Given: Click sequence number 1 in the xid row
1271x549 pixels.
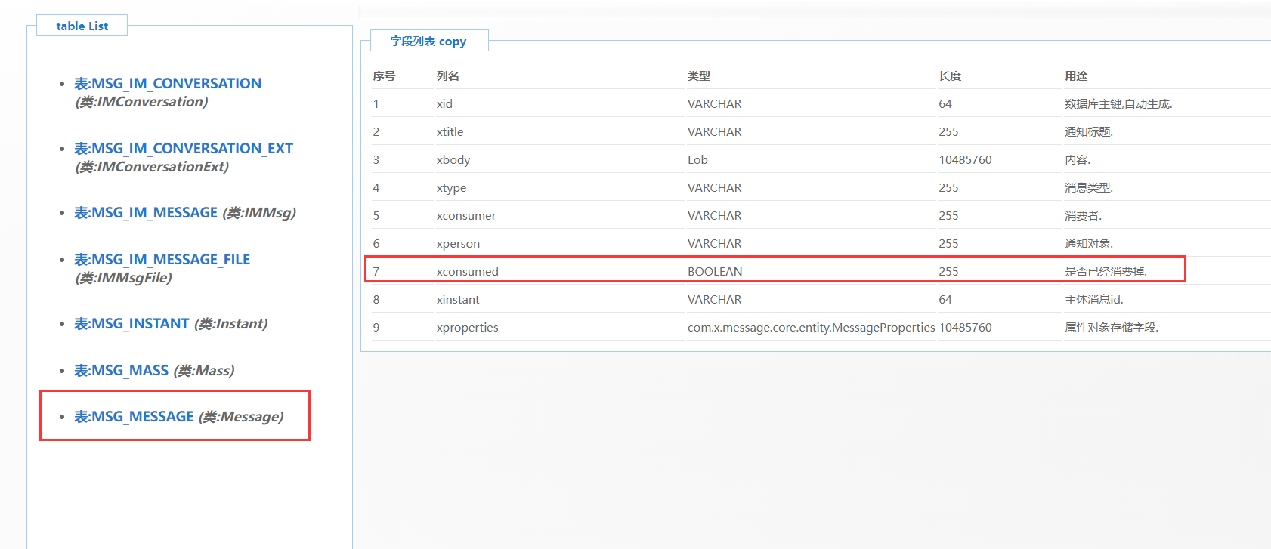Looking at the screenshot, I should [x=376, y=104].
